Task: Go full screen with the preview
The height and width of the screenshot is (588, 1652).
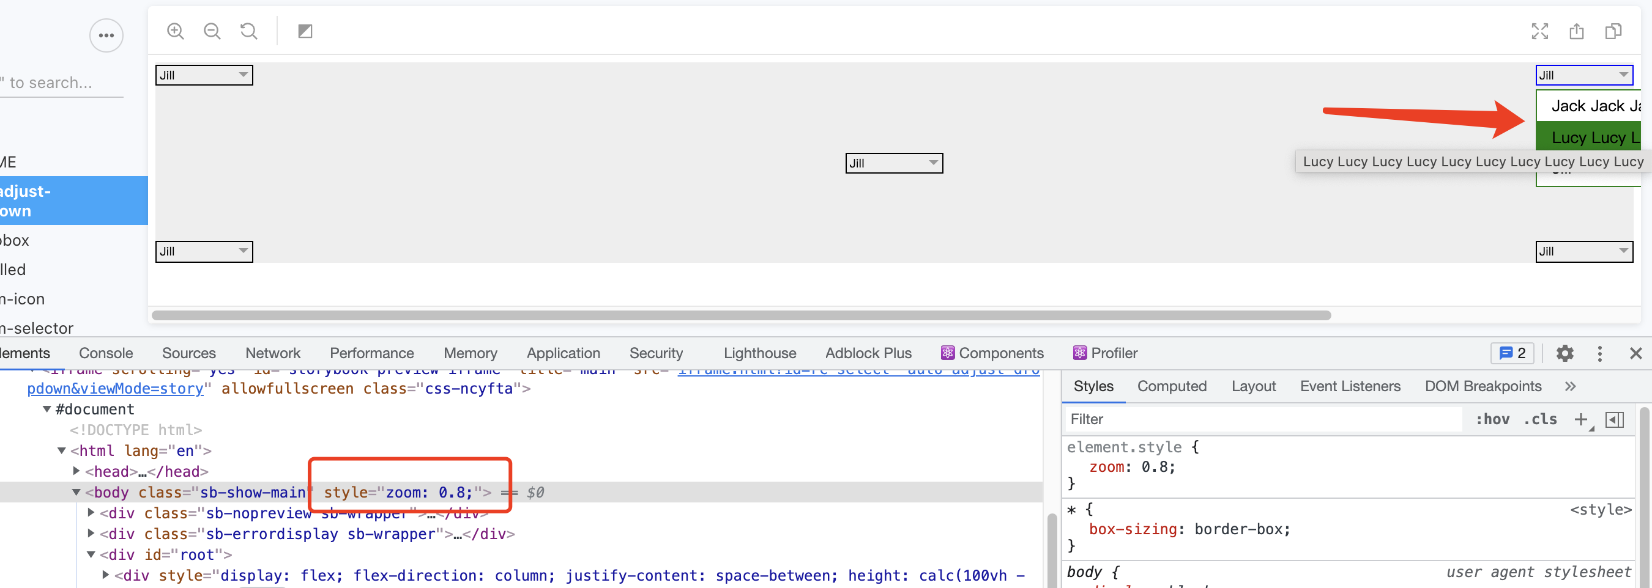Action: [1540, 31]
